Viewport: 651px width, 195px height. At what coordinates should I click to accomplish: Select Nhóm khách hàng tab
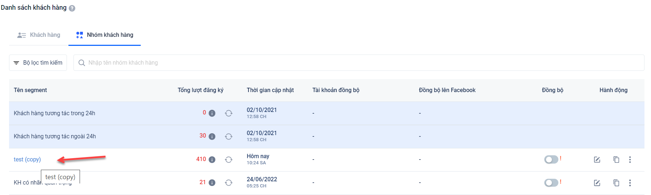[105, 35]
